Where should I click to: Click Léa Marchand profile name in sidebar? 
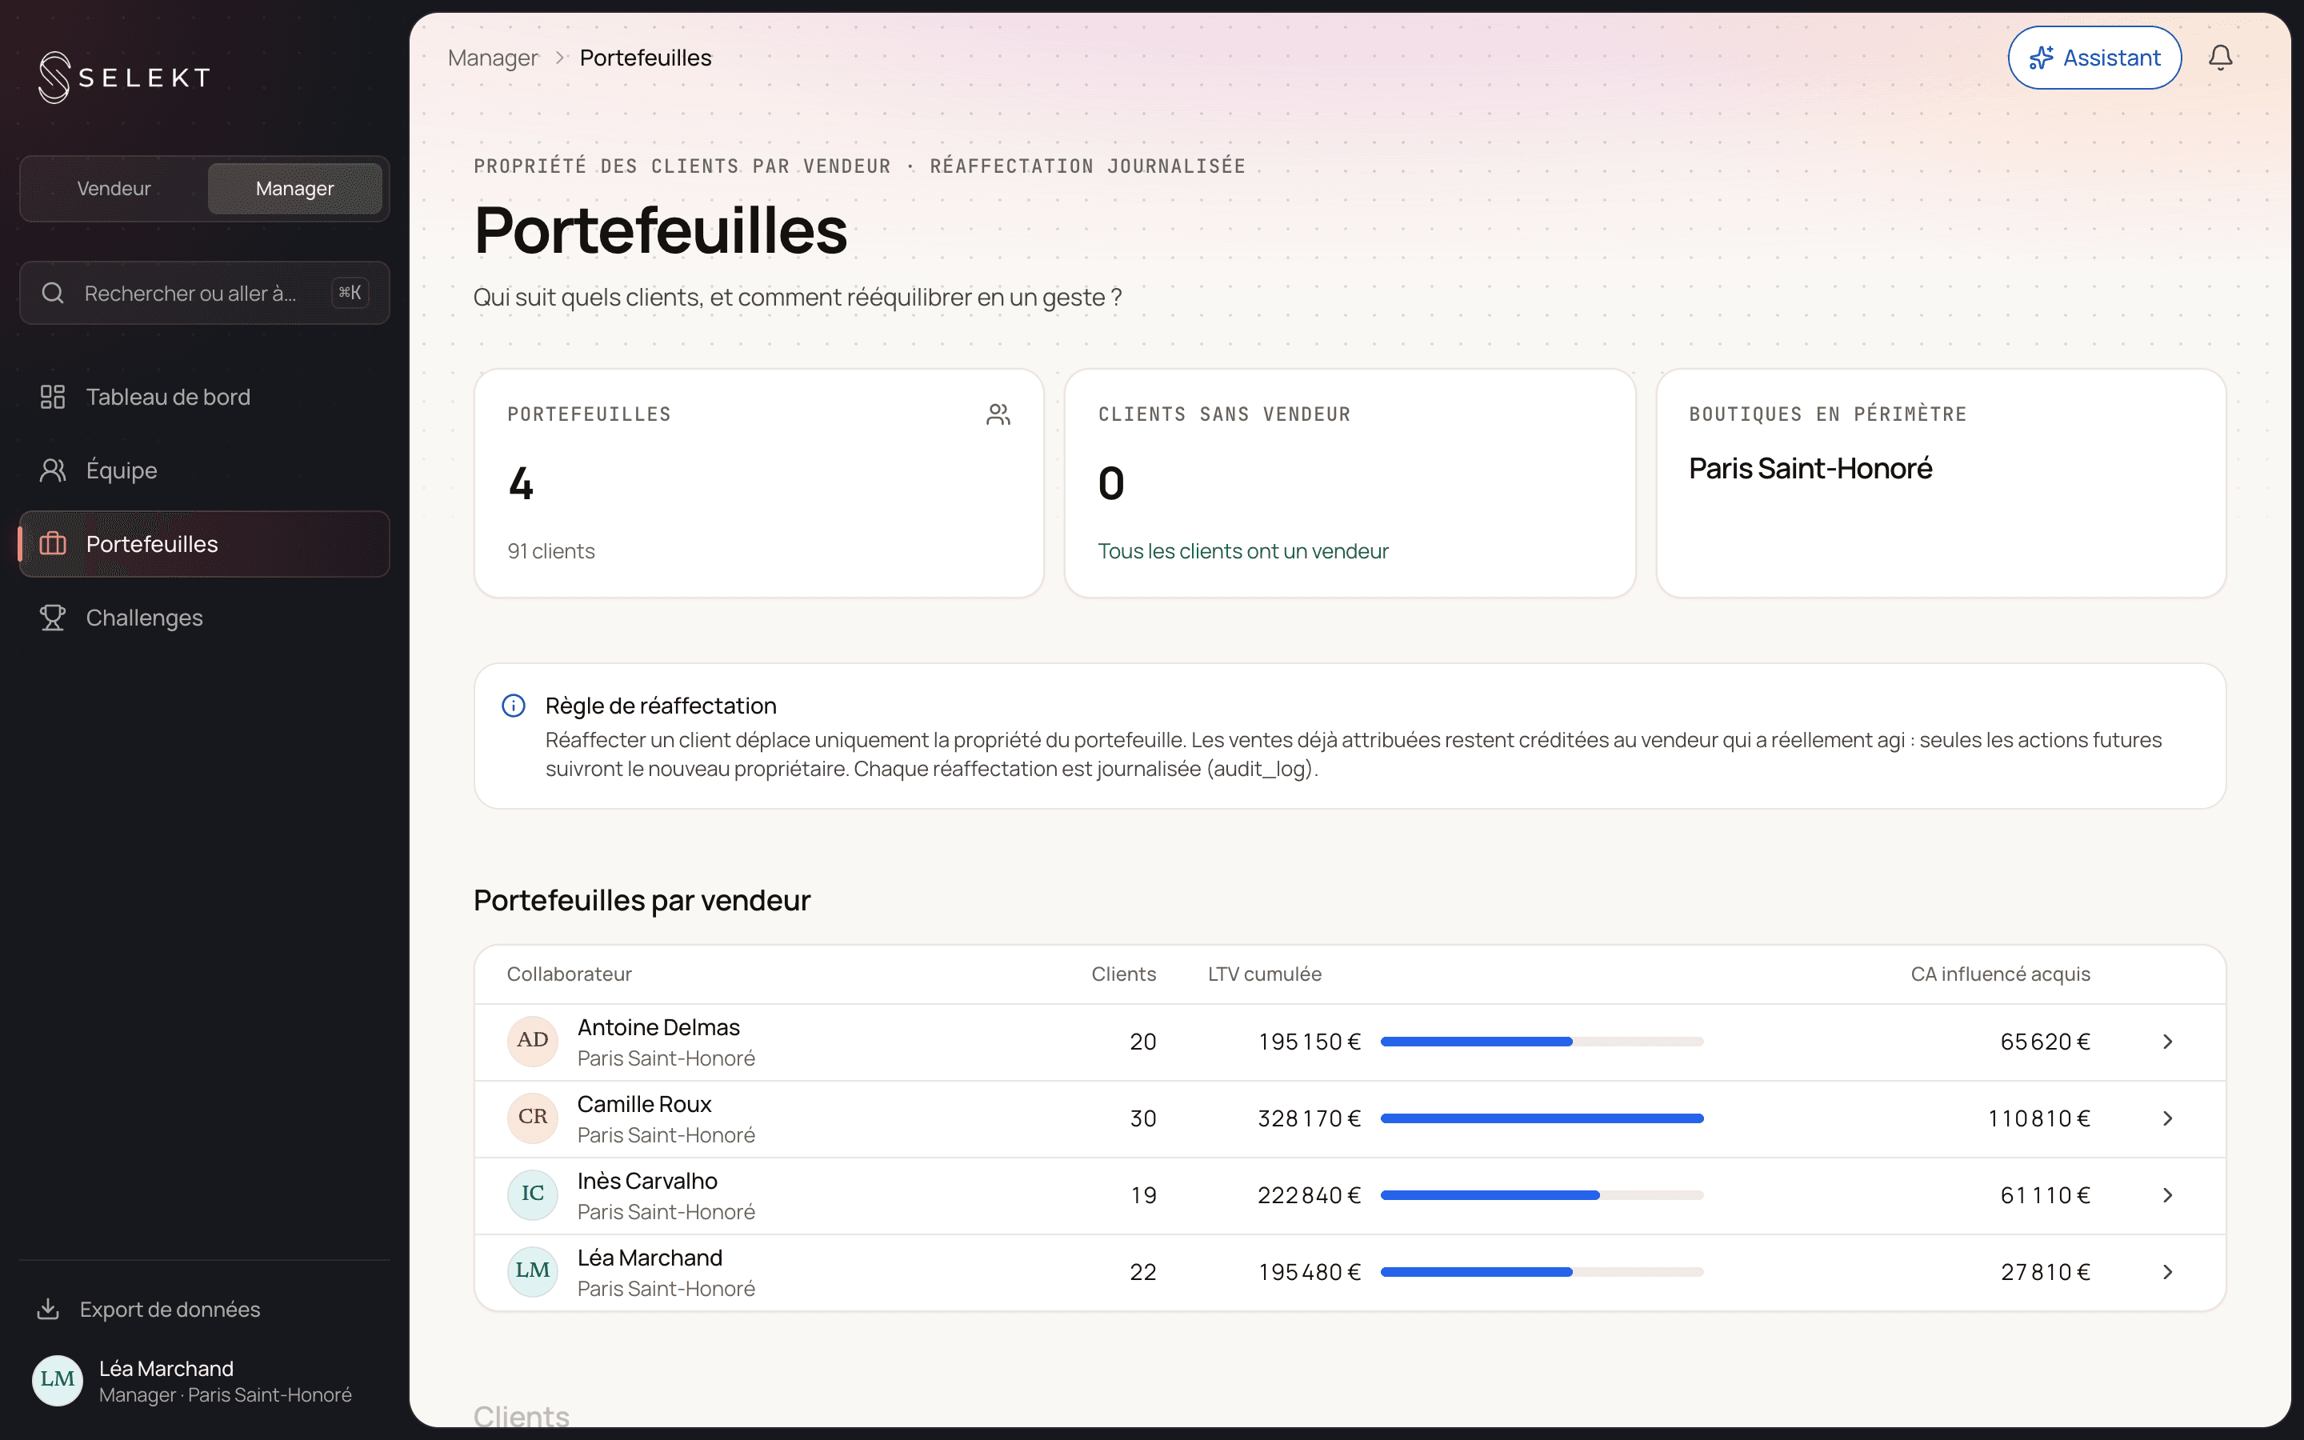pos(166,1369)
